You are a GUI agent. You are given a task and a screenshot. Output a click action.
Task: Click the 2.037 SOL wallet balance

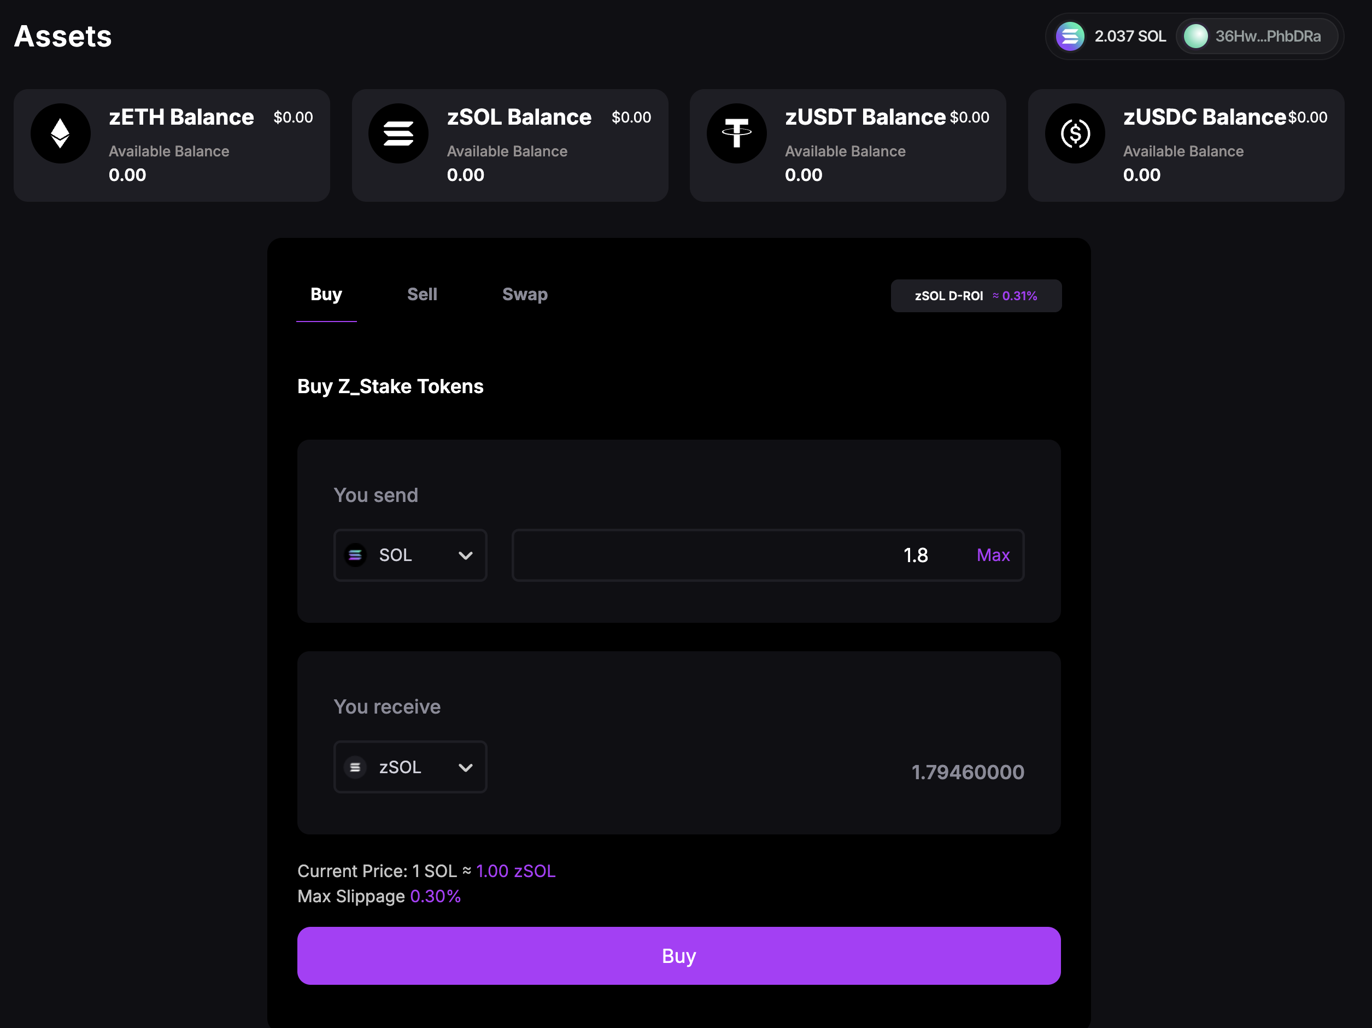pyautogui.click(x=1130, y=36)
